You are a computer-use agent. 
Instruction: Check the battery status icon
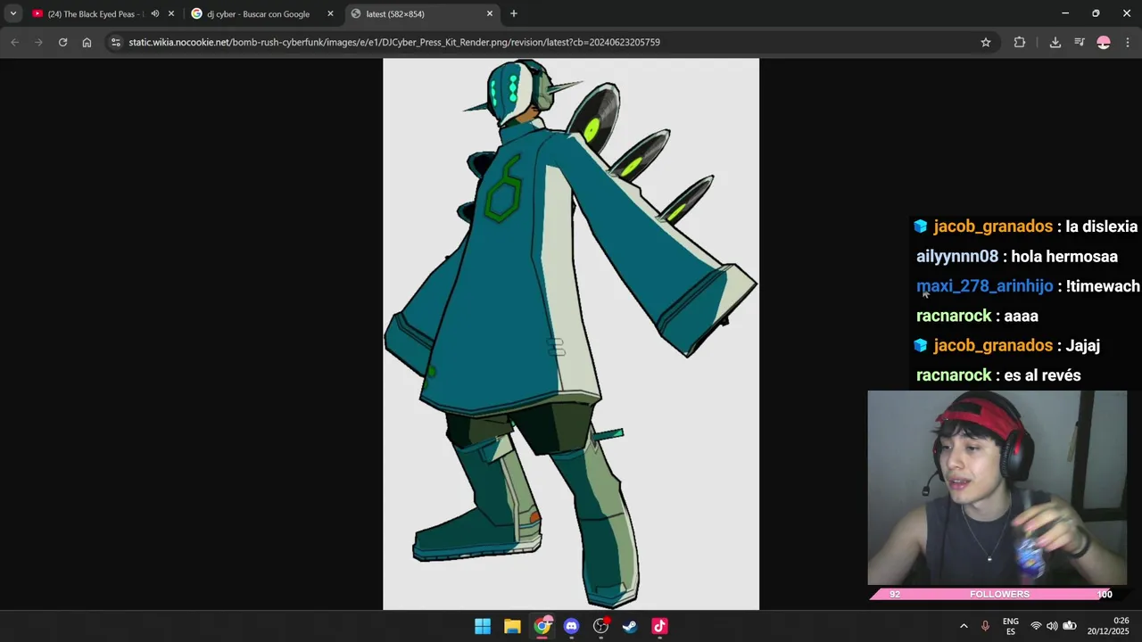(1069, 626)
